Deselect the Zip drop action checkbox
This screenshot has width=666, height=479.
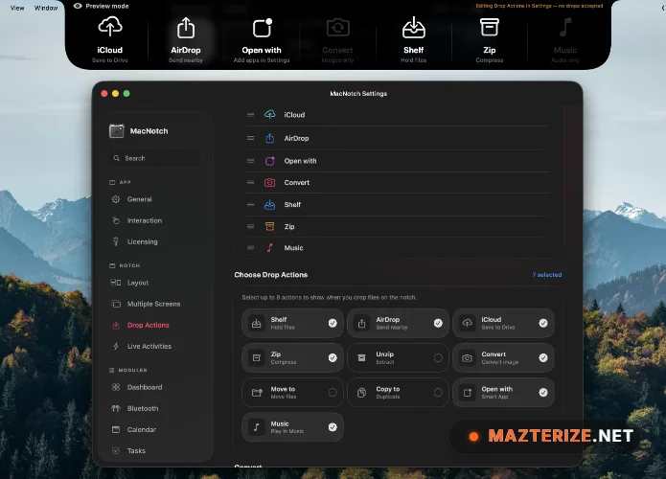click(333, 358)
